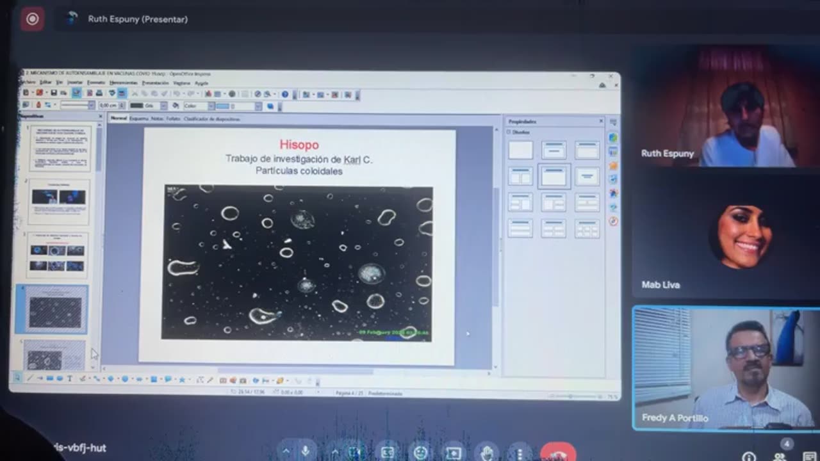Open the Formato menu

tap(96, 83)
